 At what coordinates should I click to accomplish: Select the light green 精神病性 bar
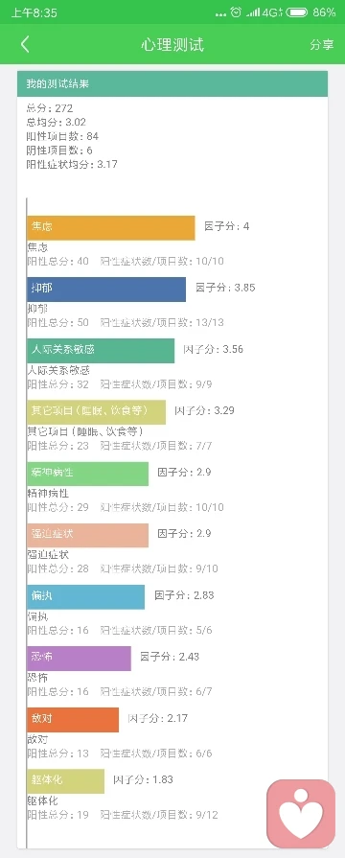(88, 474)
